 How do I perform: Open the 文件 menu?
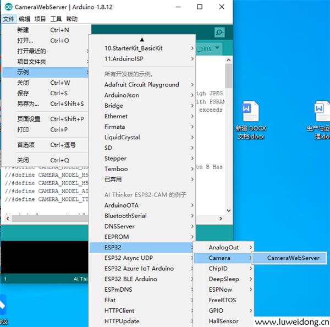8,19
